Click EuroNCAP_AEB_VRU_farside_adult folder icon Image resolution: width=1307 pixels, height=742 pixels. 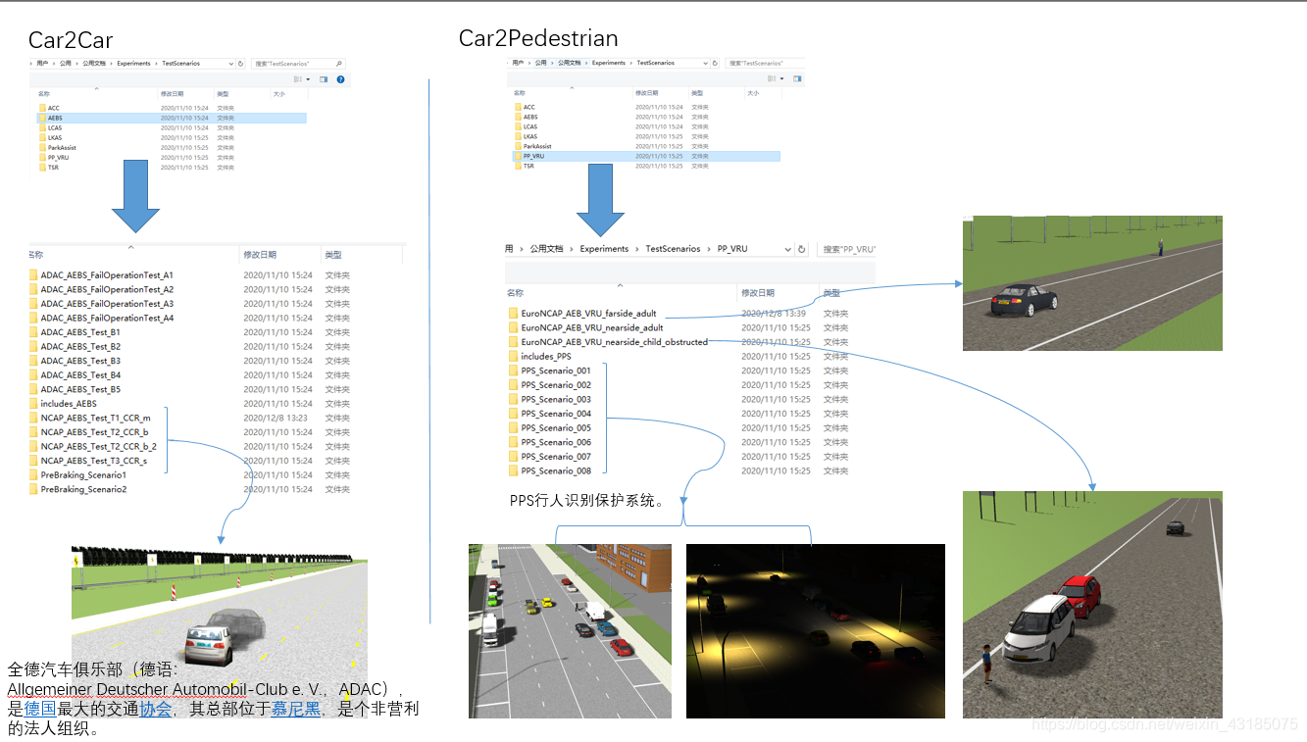(514, 314)
